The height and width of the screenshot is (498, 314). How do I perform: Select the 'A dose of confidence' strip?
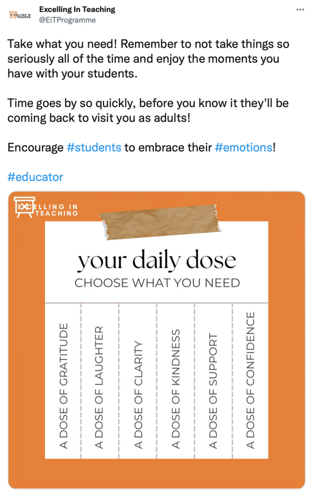click(x=250, y=380)
